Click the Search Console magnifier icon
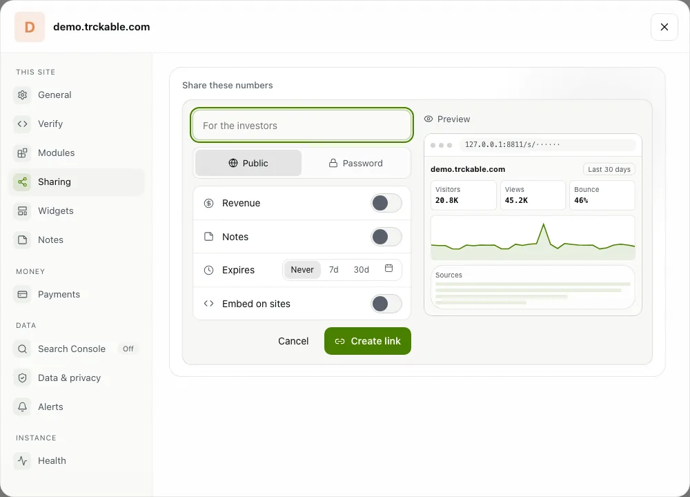690x497 pixels. click(23, 349)
